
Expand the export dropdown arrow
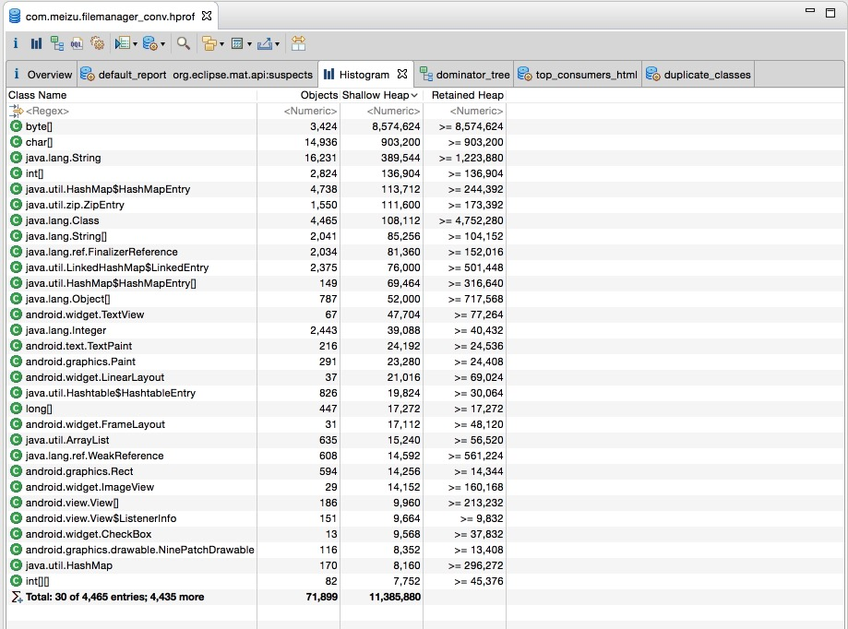(277, 44)
